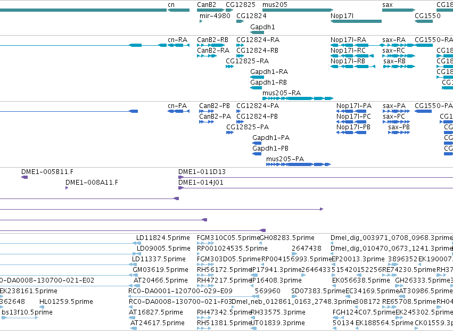Click the mus205-PA protein label
Screen dimensions: 453x331
click(x=285, y=159)
